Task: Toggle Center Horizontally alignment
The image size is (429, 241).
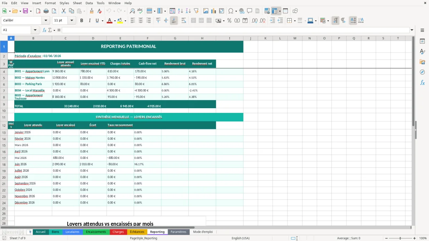Action: (x=140, y=21)
